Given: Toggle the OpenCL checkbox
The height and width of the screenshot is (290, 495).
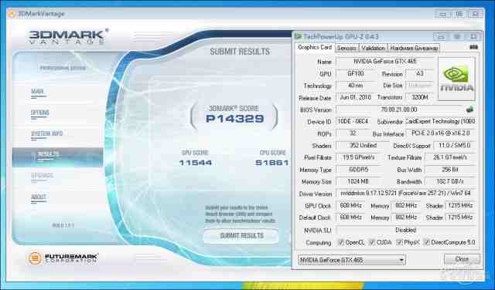Looking at the screenshot, I should pos(340,242).
